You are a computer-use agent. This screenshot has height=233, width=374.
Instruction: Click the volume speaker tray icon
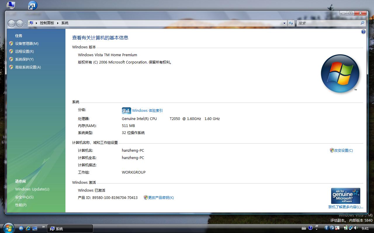click(356, 228)
